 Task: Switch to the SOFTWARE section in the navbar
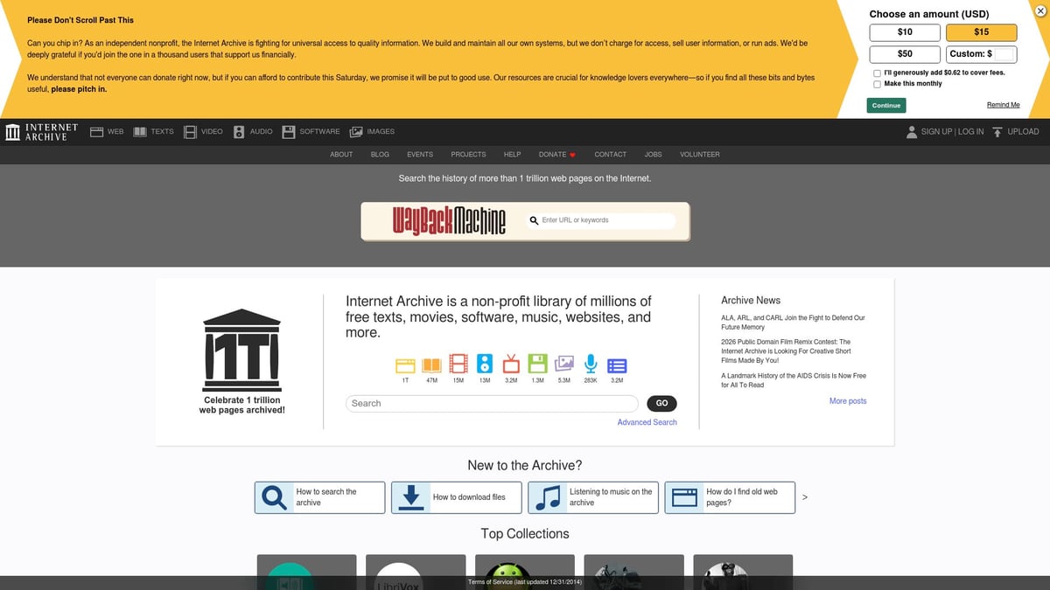[311, 131]
